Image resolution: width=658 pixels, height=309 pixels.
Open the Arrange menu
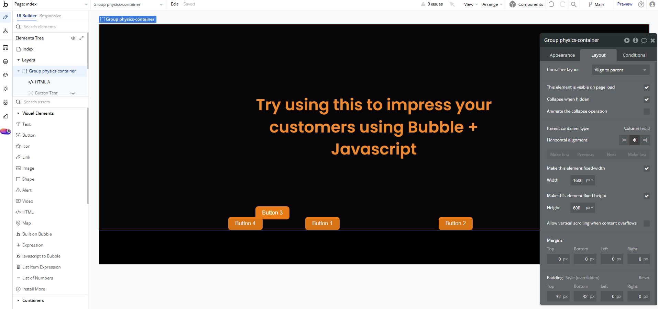492,4
